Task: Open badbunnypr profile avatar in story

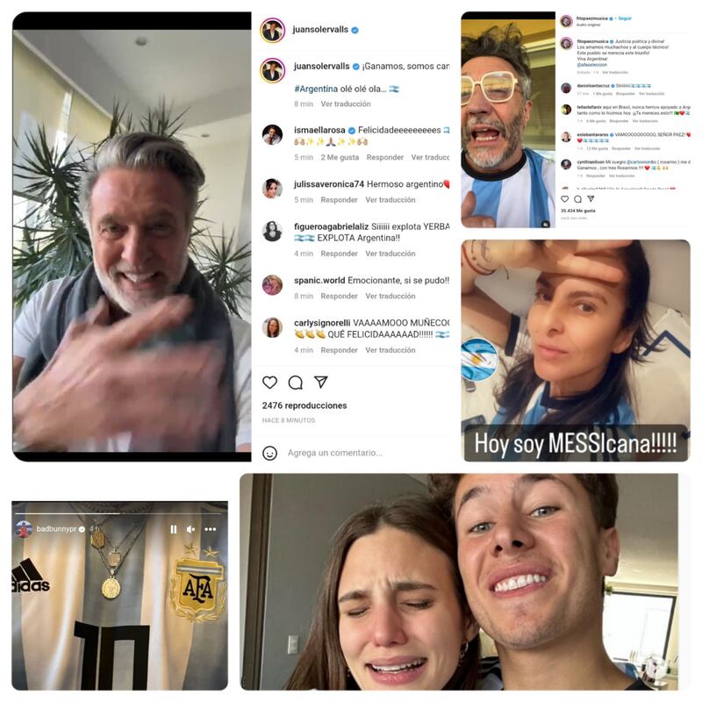Action: pyautogui.click(x=24, y=529)
